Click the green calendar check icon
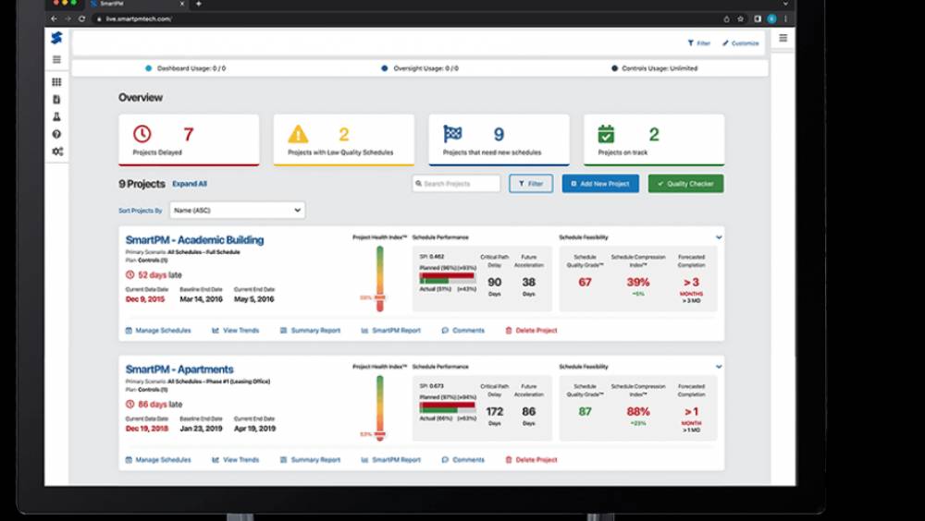 tap(606, 134)
